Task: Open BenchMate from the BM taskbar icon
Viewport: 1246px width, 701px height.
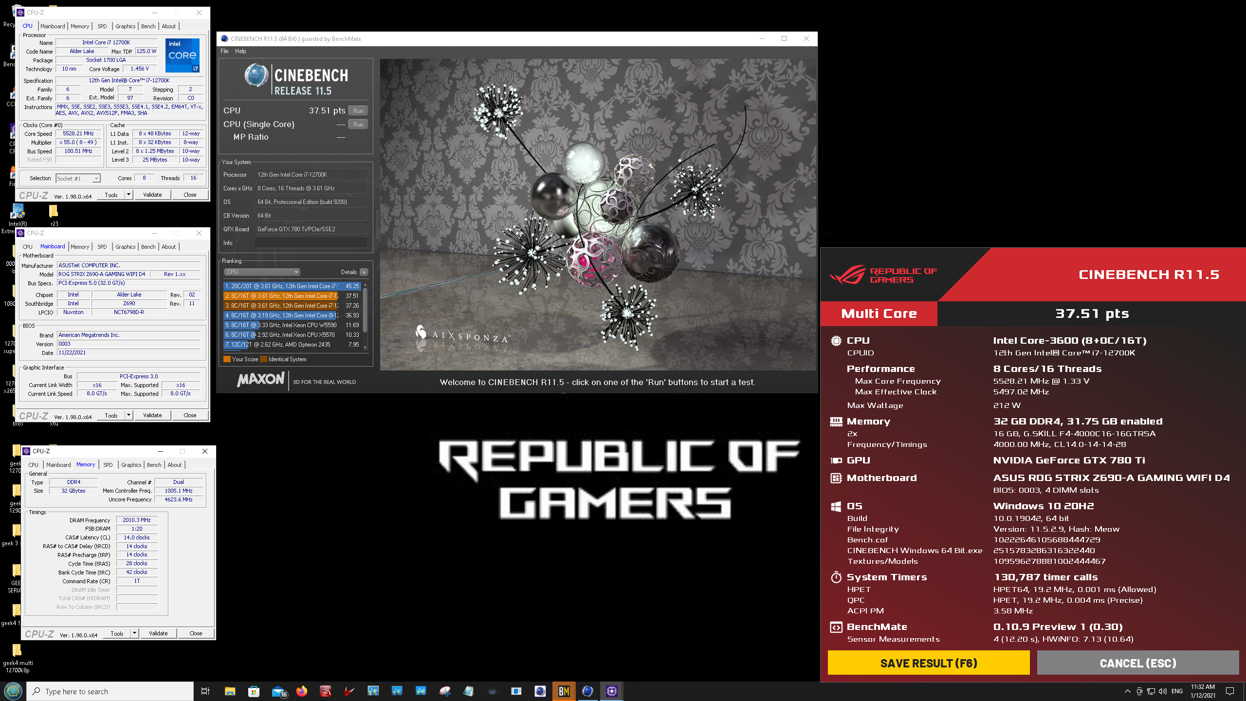Action: pyautogui.click(x=564, y=691)
